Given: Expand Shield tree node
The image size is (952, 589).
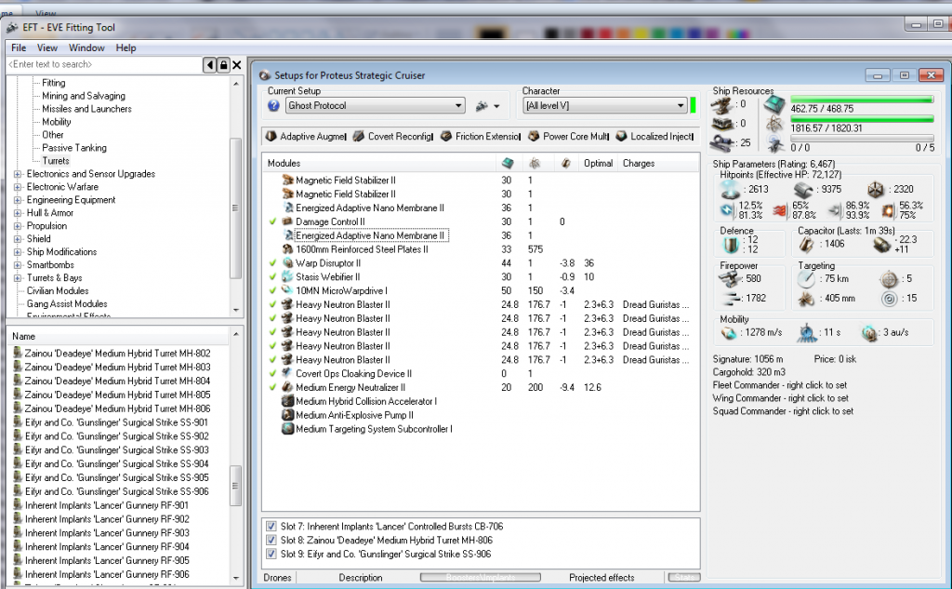Looking at the screenshot, I should [x=18, y=239].
